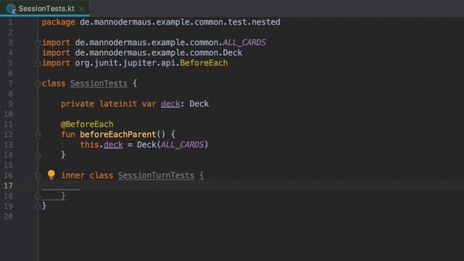The height and width of the screenshot is (261, 464).
Task: Click Deck at end of line 4 import
Action: coord(232,53)
